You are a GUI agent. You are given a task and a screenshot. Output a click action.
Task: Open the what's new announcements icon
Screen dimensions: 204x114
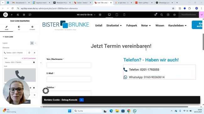pyautogui.click(x=155, y=15)
